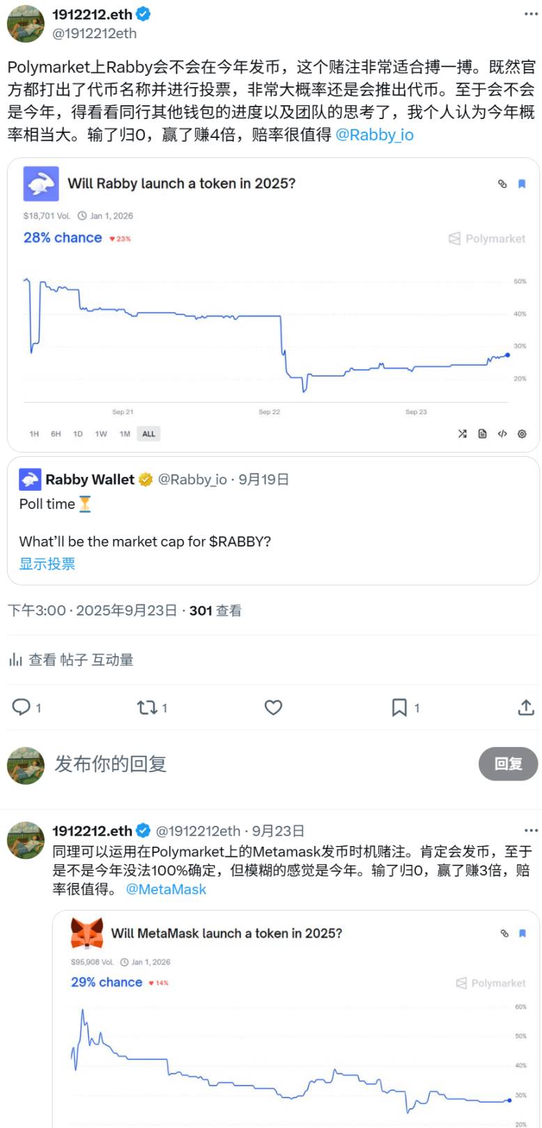This screenshot has width=542, height=1128.
Task: Toggle bookmark on Rabby market card
Action: point(521,184)
